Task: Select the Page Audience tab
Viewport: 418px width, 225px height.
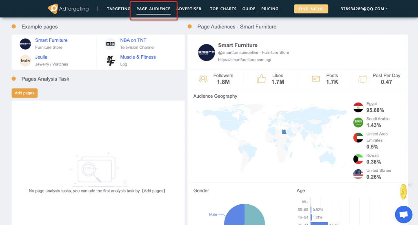Action: 153,9
